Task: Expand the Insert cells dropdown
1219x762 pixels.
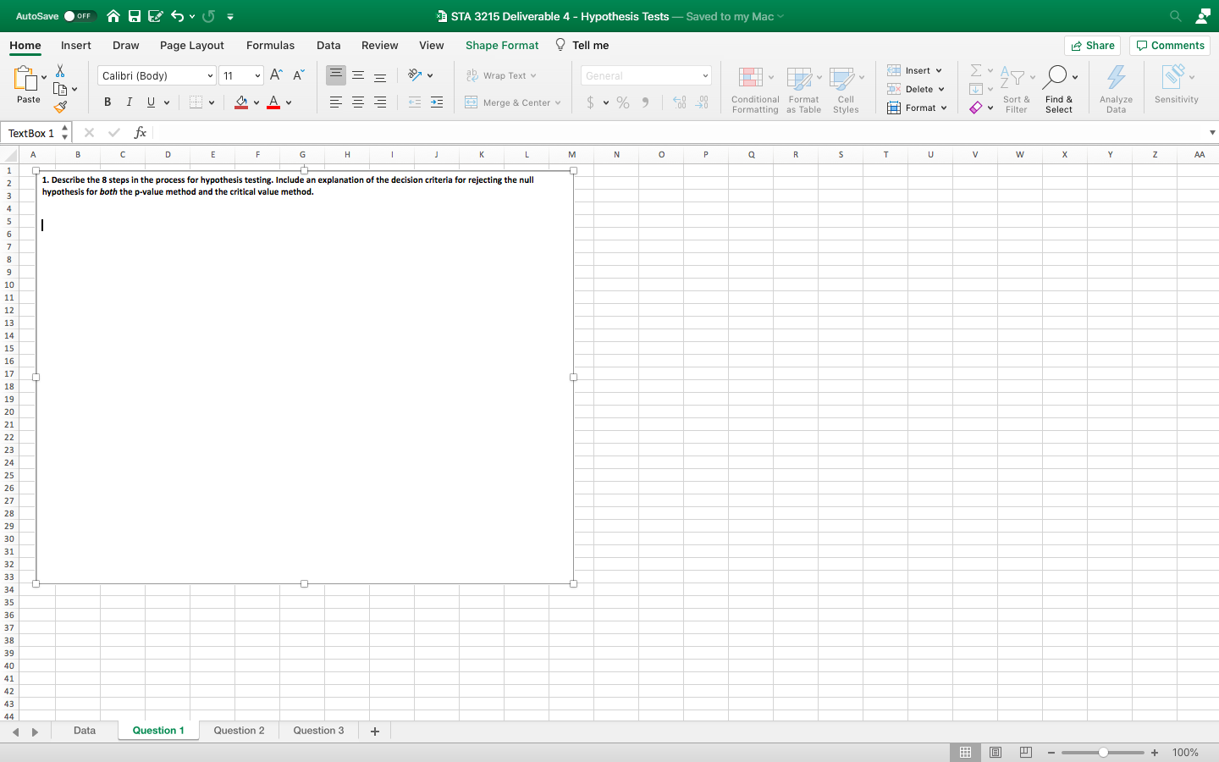Action: click(x=939, y=70)
